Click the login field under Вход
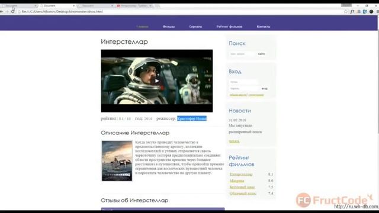The height and width of the screenshot is (213, 379). (243, 82)
